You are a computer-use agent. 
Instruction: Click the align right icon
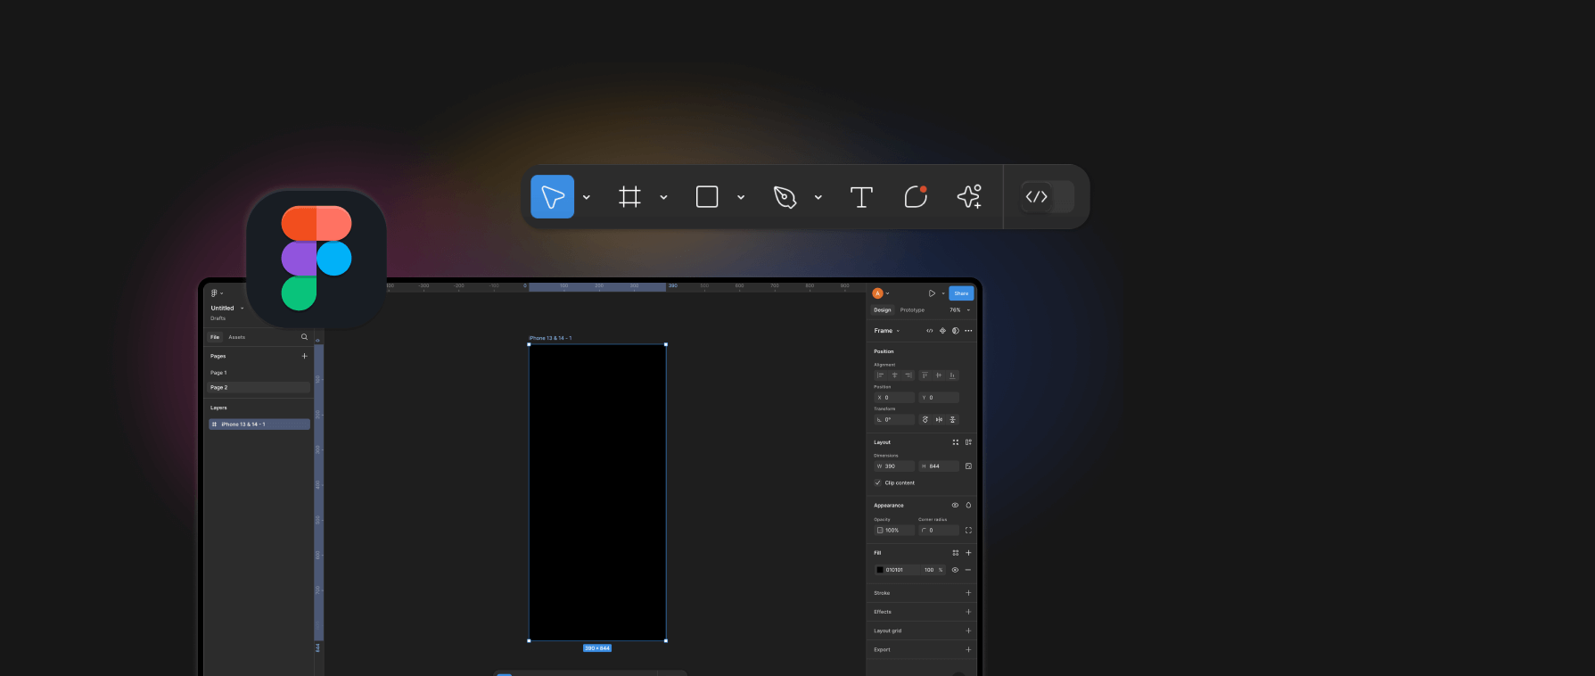click(x=908, y=375)
